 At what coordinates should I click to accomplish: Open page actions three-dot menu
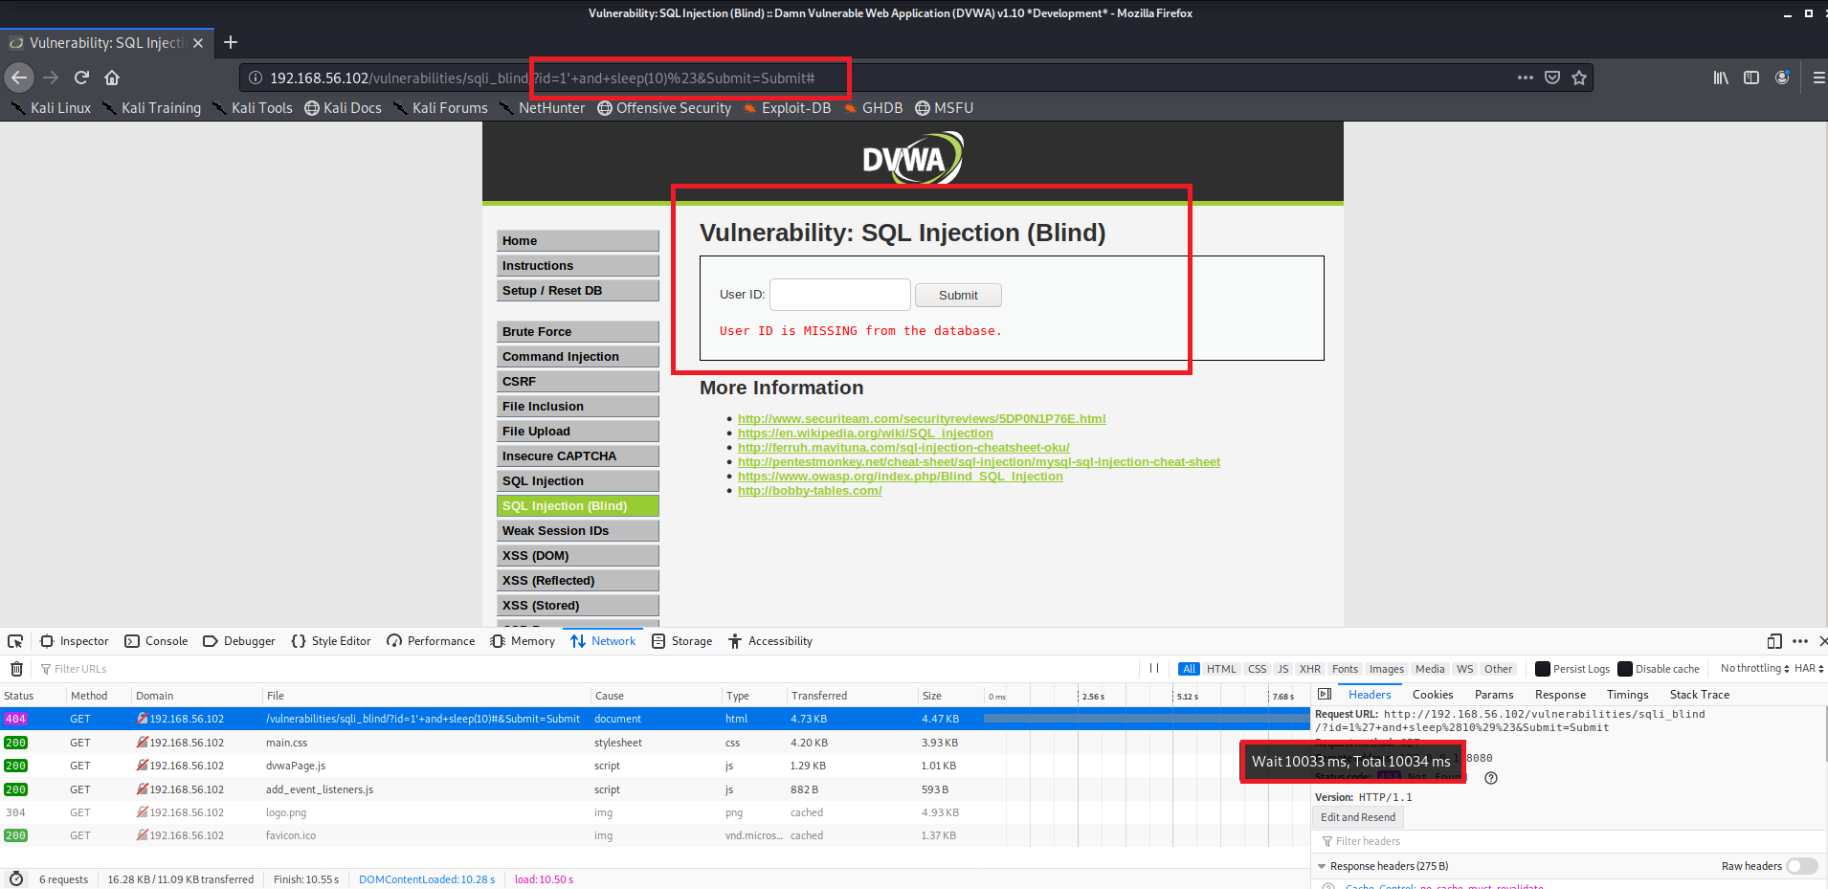pyautogui.click(x=1526, y=78)
